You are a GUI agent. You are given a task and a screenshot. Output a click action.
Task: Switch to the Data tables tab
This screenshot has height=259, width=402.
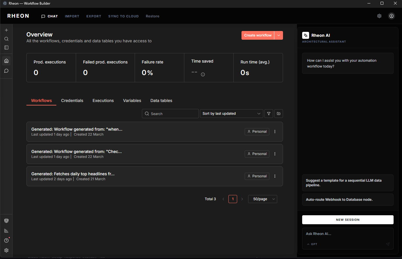[x=161, y=101]
